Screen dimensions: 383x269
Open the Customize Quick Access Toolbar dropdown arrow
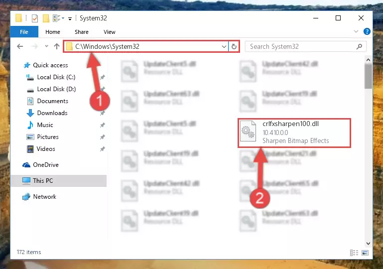tap(70, 18)
